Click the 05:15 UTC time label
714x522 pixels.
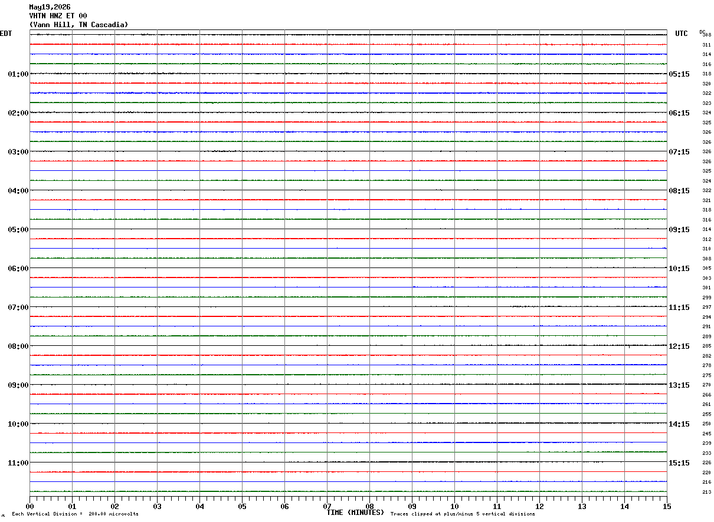[679, 74]
